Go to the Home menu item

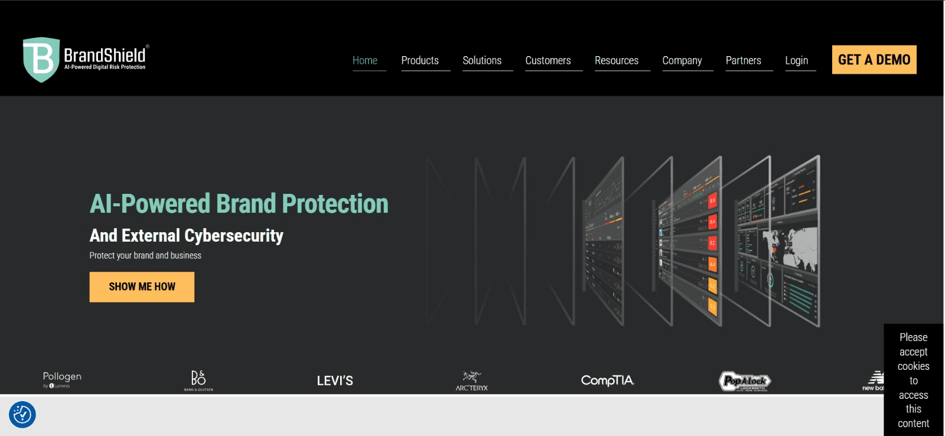point(365,60)
